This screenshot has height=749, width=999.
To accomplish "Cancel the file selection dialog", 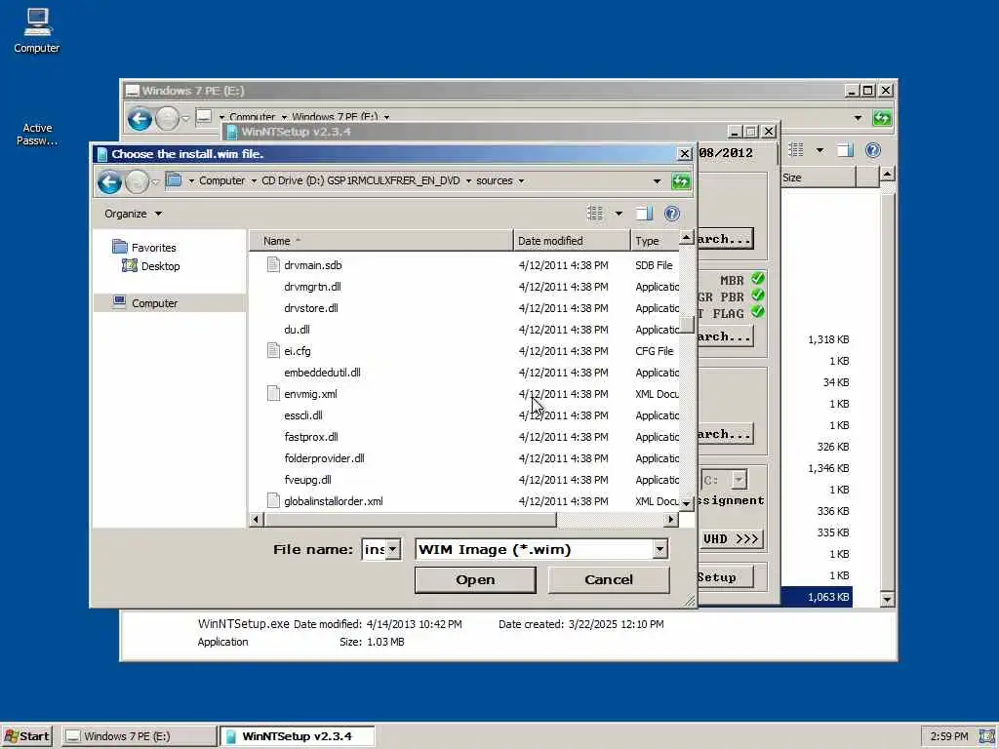I will pyautogui.click(x=609, y=579).
